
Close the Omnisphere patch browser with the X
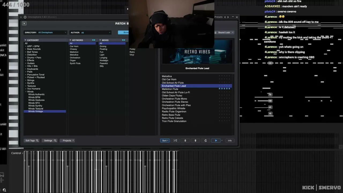(x=24, y=24)
